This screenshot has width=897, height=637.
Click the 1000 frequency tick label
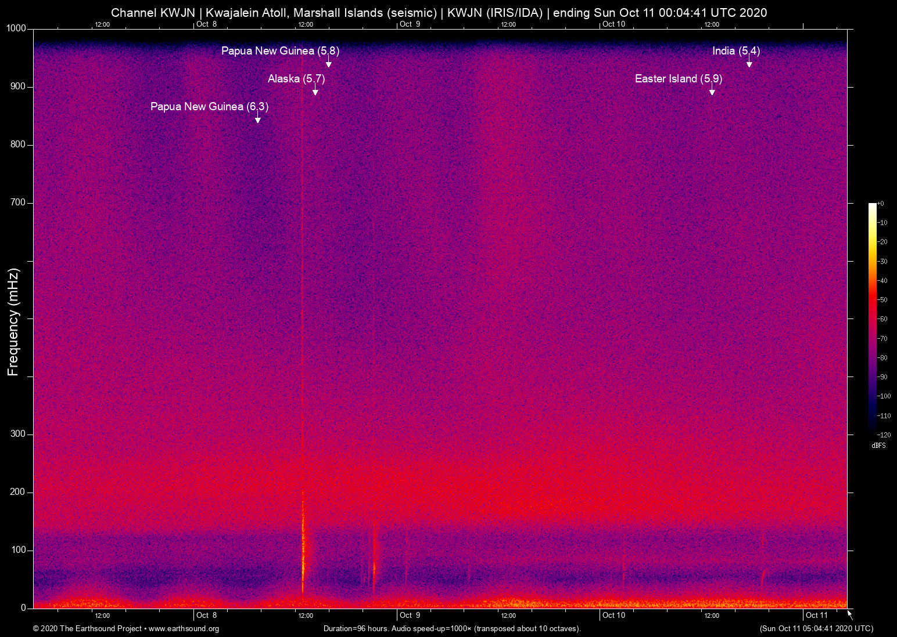tap(15, 28)
